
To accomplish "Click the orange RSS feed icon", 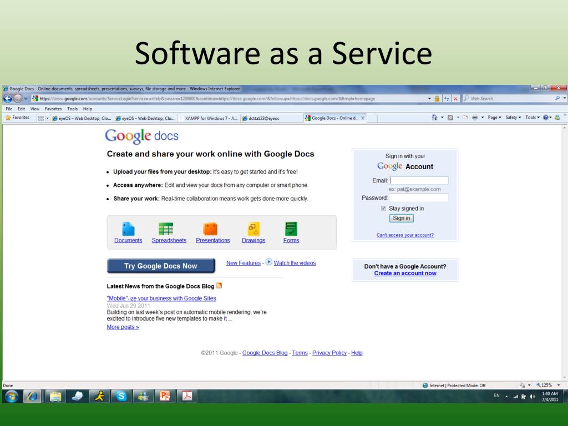I will (219, 286).
